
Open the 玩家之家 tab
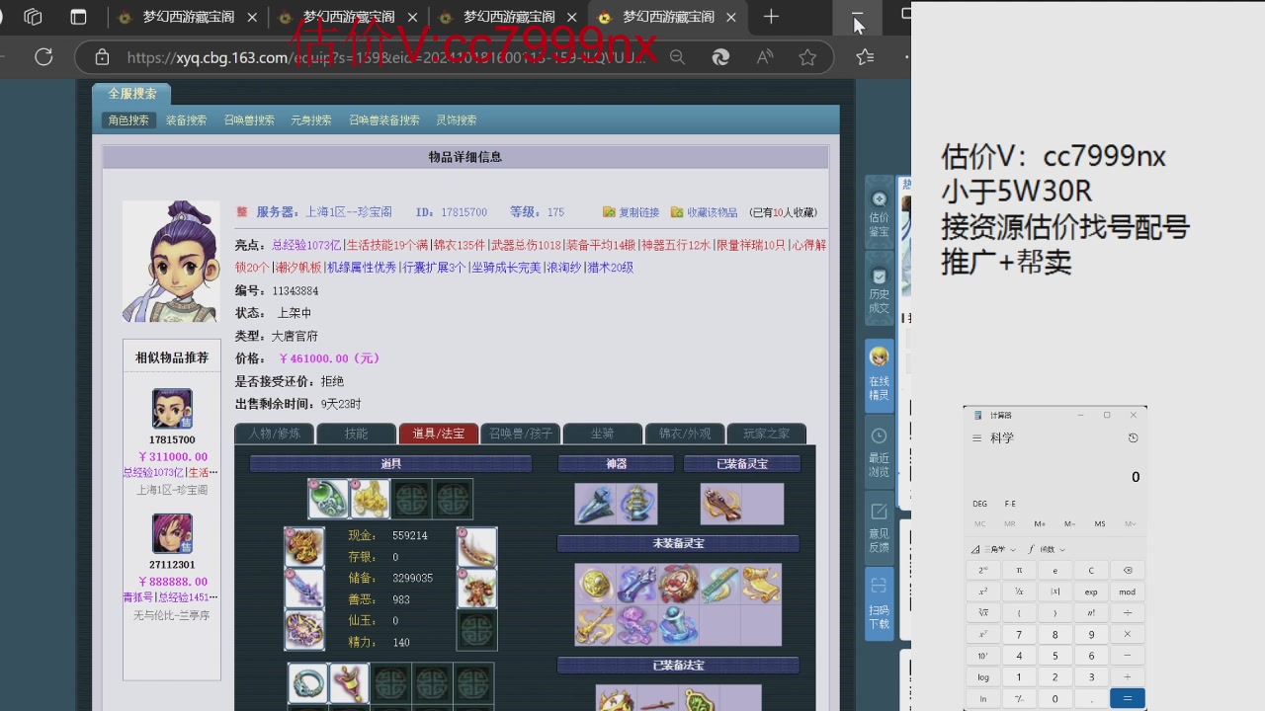click(766, 434)
